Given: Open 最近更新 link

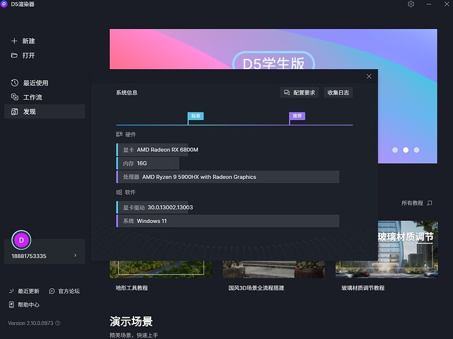Looking at the screenshot, I should tap(28, 291).
